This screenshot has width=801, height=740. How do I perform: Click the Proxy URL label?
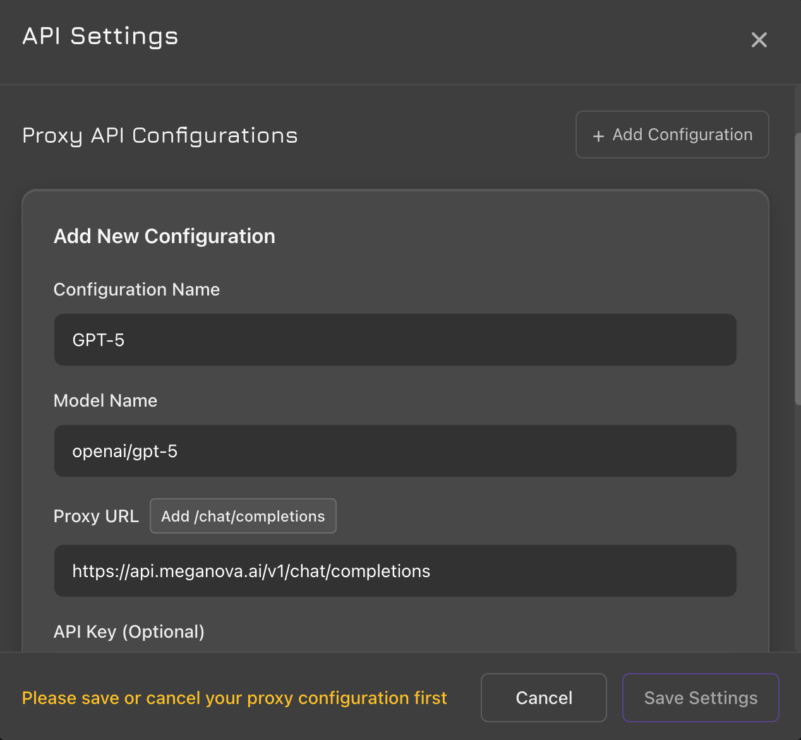(96, 516)
